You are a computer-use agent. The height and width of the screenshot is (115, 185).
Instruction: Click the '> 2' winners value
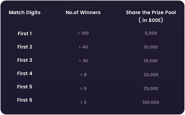click(x=83, y=102)
